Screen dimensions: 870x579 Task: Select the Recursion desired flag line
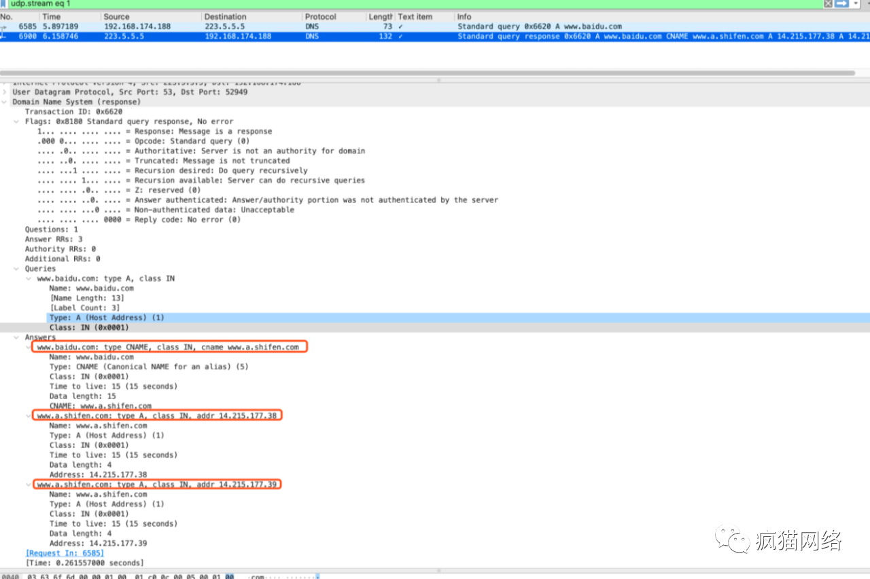173,170
